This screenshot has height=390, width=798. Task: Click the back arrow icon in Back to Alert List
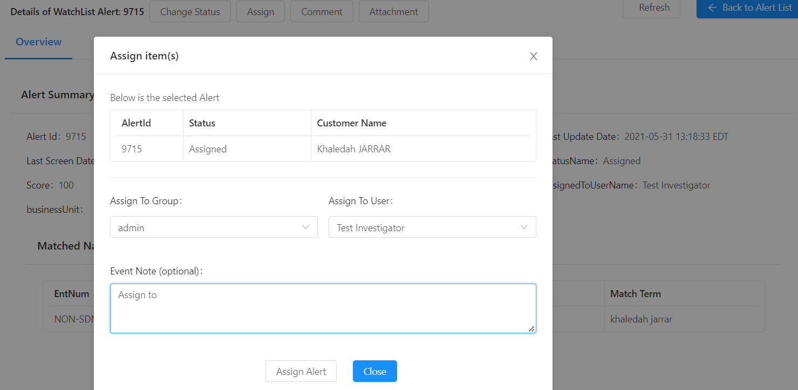coord(712,8)
